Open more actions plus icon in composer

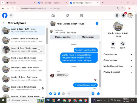click(50, 94)
